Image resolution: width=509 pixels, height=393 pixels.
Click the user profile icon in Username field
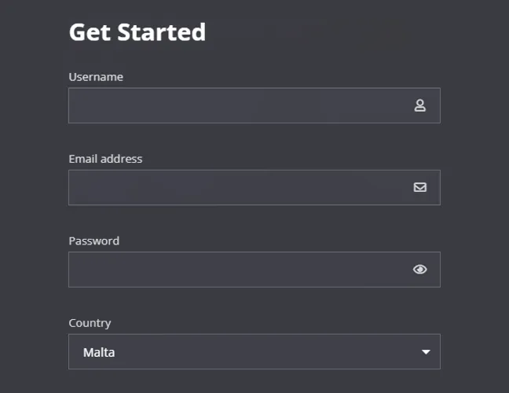pyautogui.click(x=419, y=105)
